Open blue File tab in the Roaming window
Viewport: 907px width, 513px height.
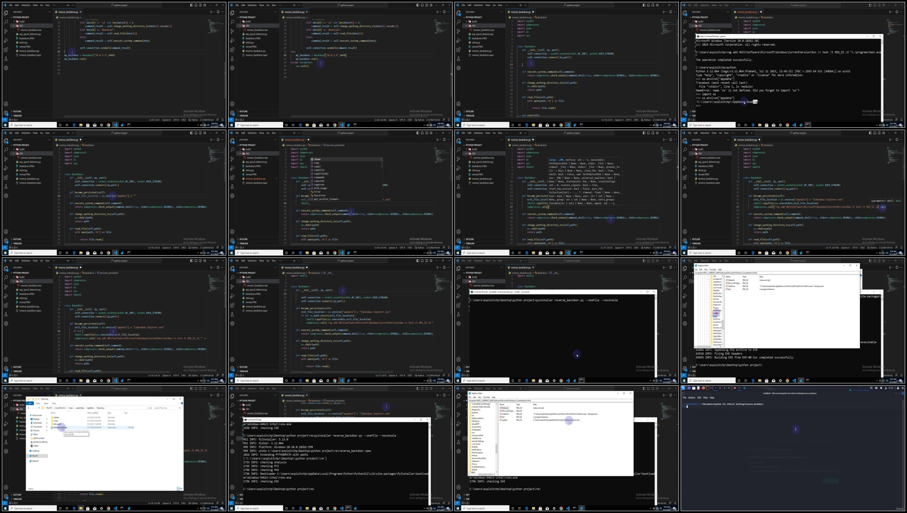(30, 403)
